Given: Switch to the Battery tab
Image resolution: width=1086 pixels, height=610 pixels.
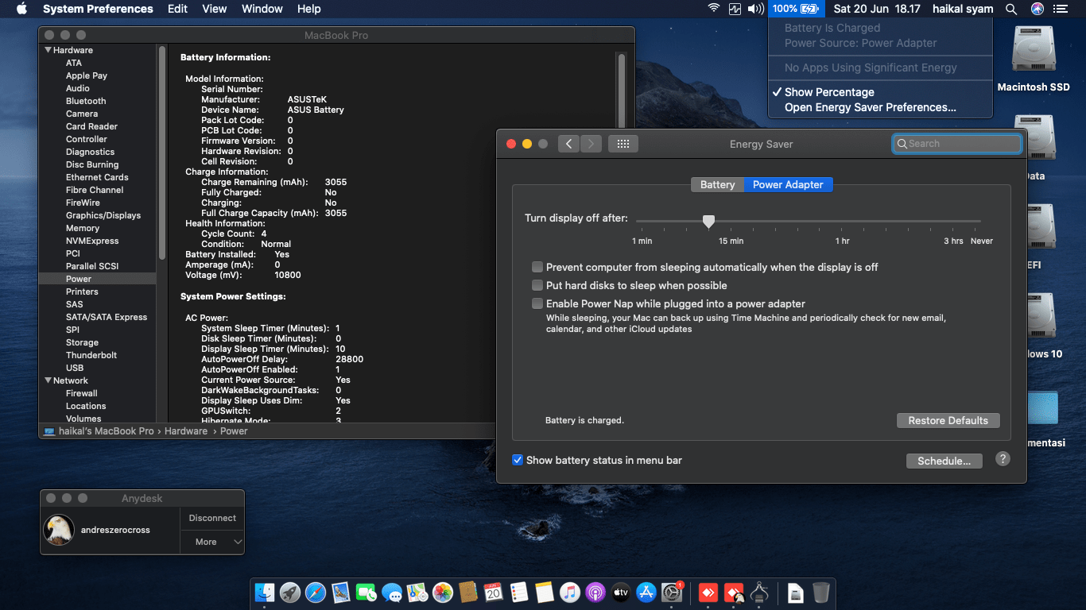Looking at the screenshot, I should coord(717,184).
